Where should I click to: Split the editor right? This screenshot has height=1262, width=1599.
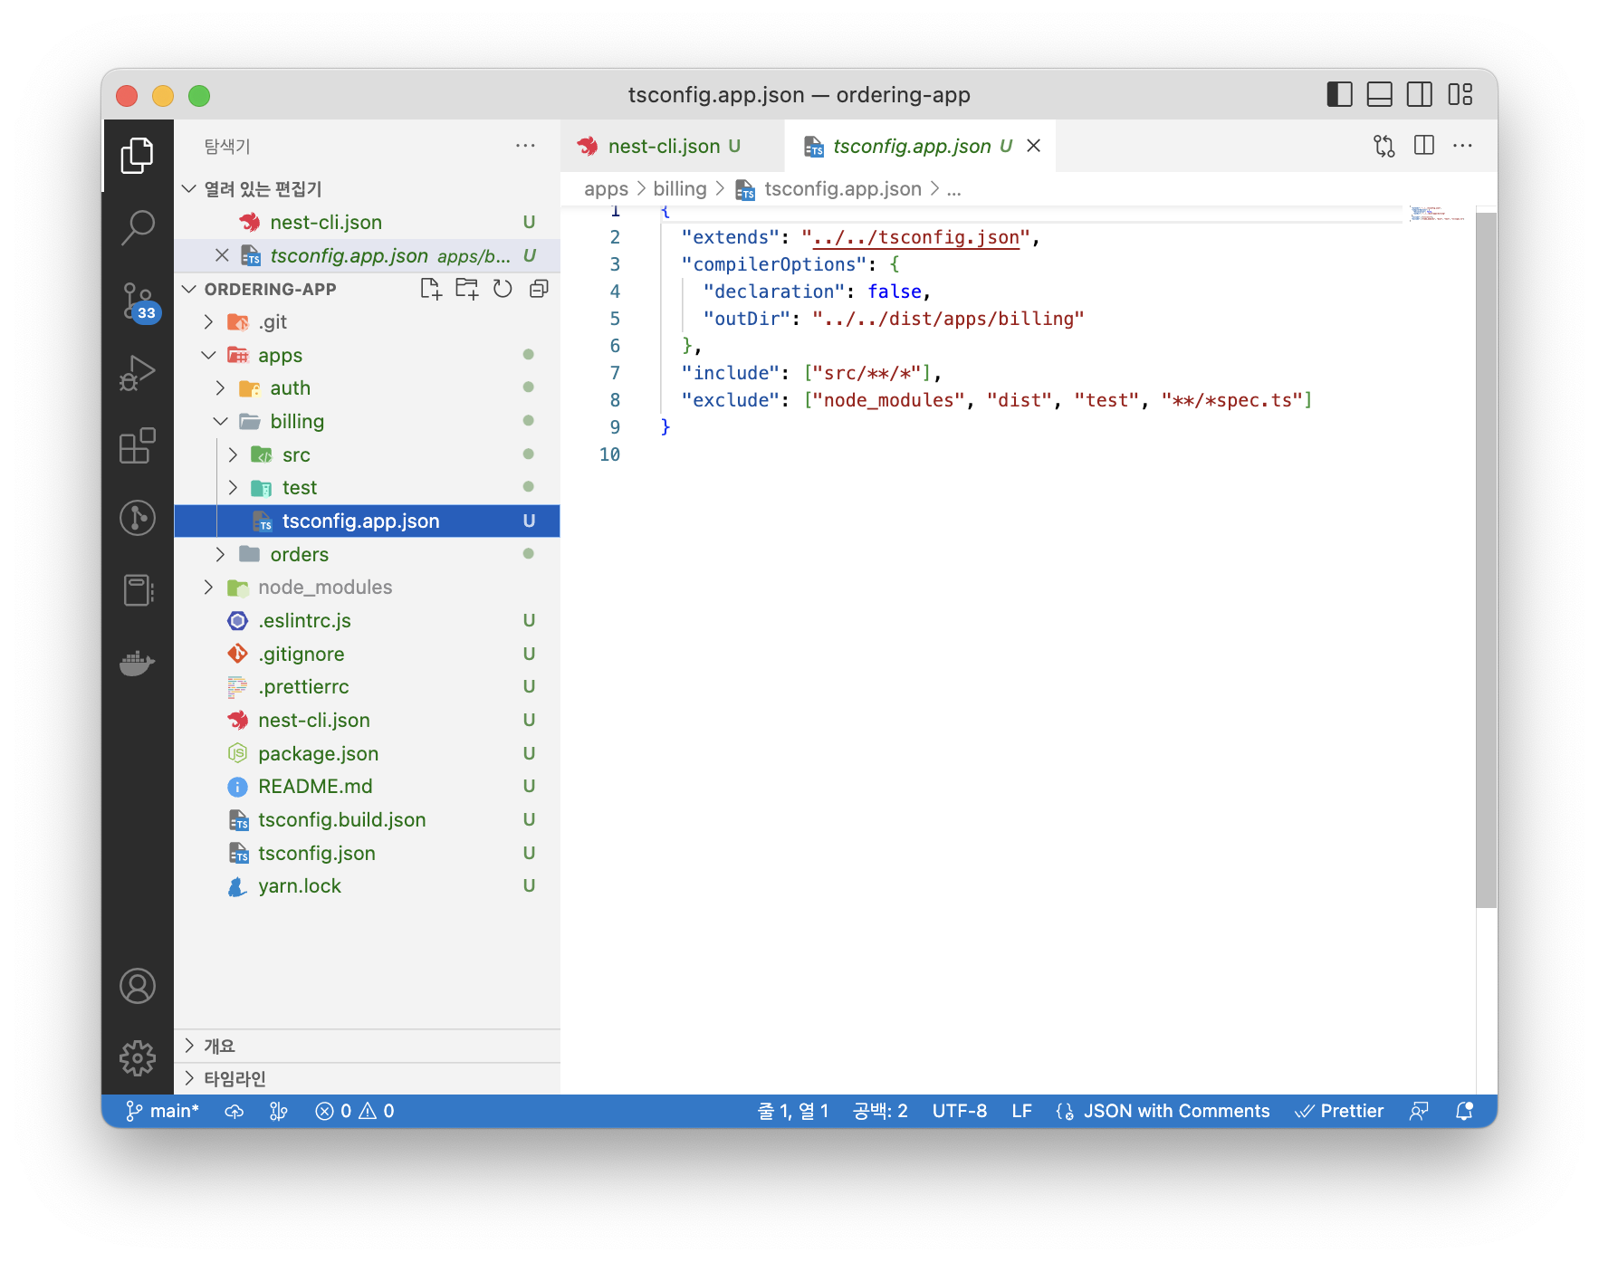[x=1424, y=146]
